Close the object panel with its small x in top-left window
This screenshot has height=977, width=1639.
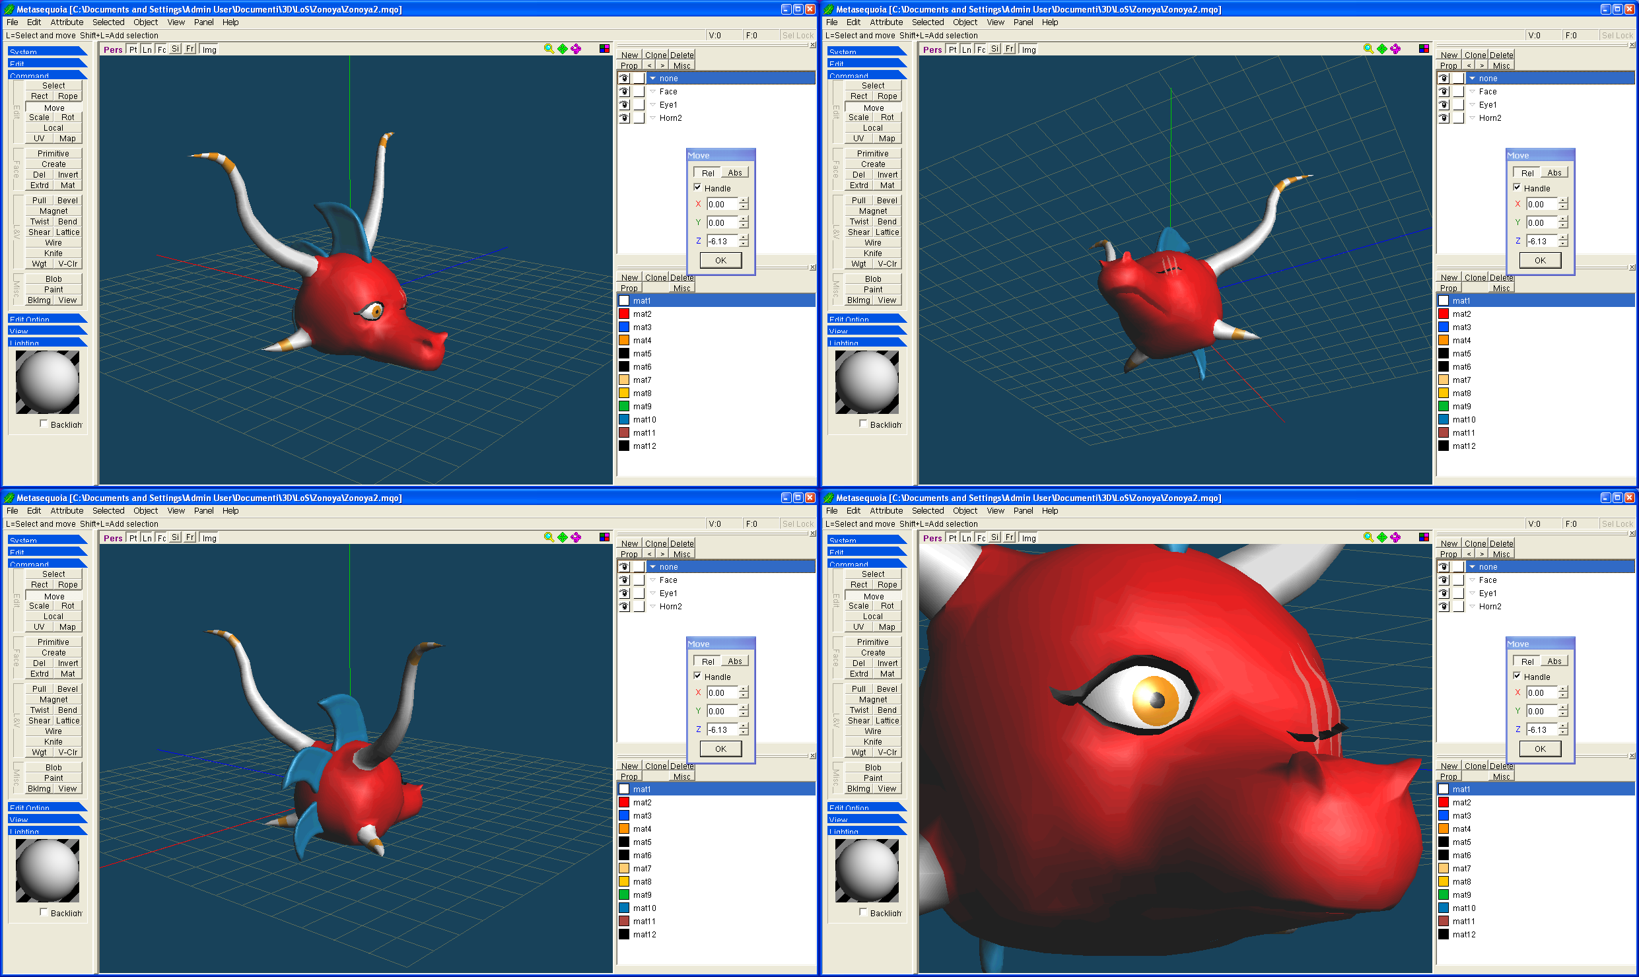(813, 45)
